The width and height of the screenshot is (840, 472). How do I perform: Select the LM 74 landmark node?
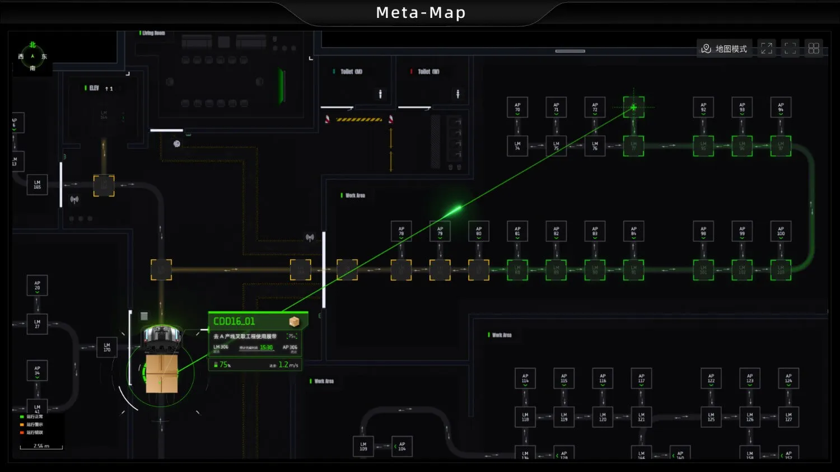pos(517,146)
